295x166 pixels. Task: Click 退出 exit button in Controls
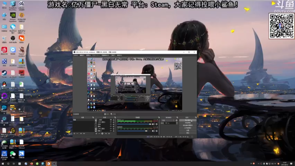point(188,133)
